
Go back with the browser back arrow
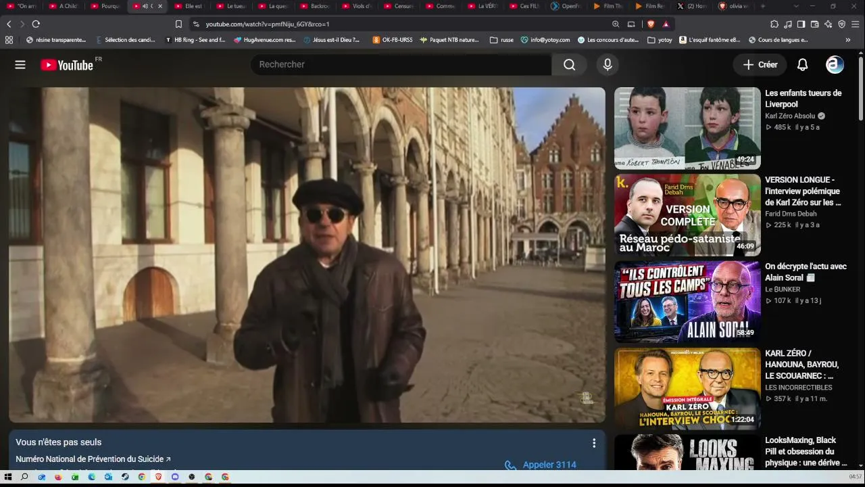click(x=9, y=24)
